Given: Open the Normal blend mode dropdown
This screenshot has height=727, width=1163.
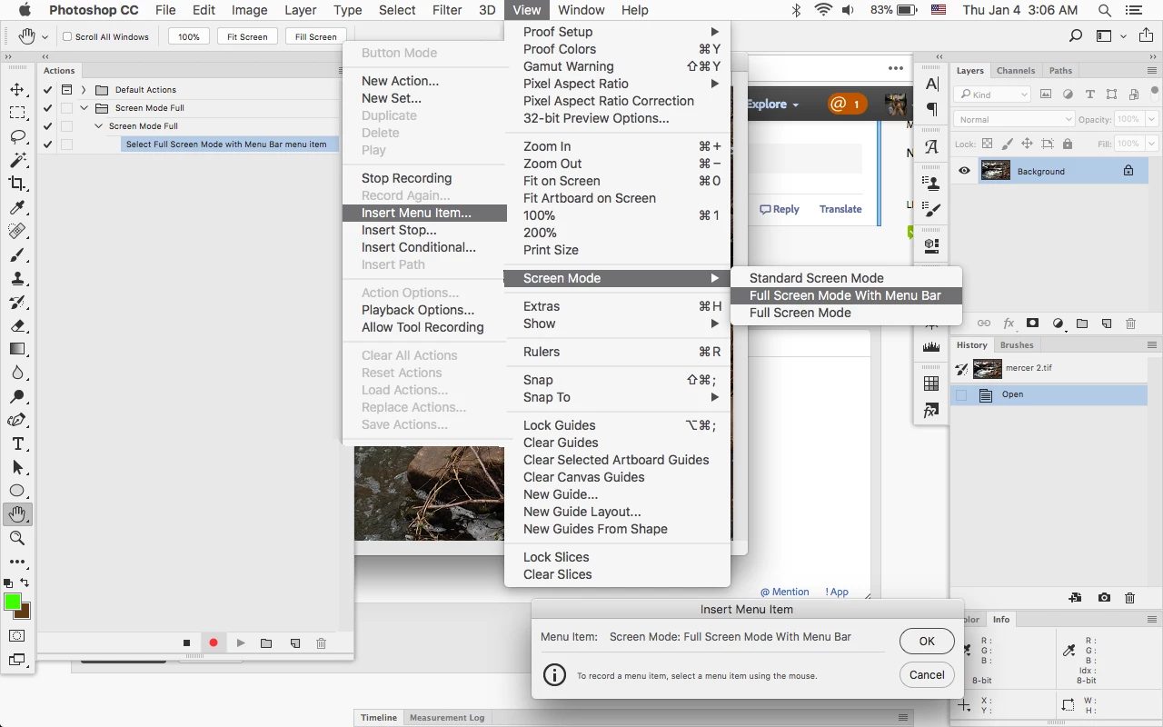Looking at the screenshot, I should (x=1014, y=119).
